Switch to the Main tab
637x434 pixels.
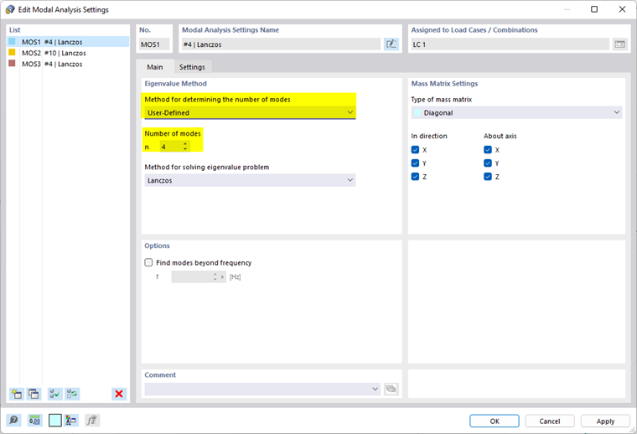(x=155, y=67)
